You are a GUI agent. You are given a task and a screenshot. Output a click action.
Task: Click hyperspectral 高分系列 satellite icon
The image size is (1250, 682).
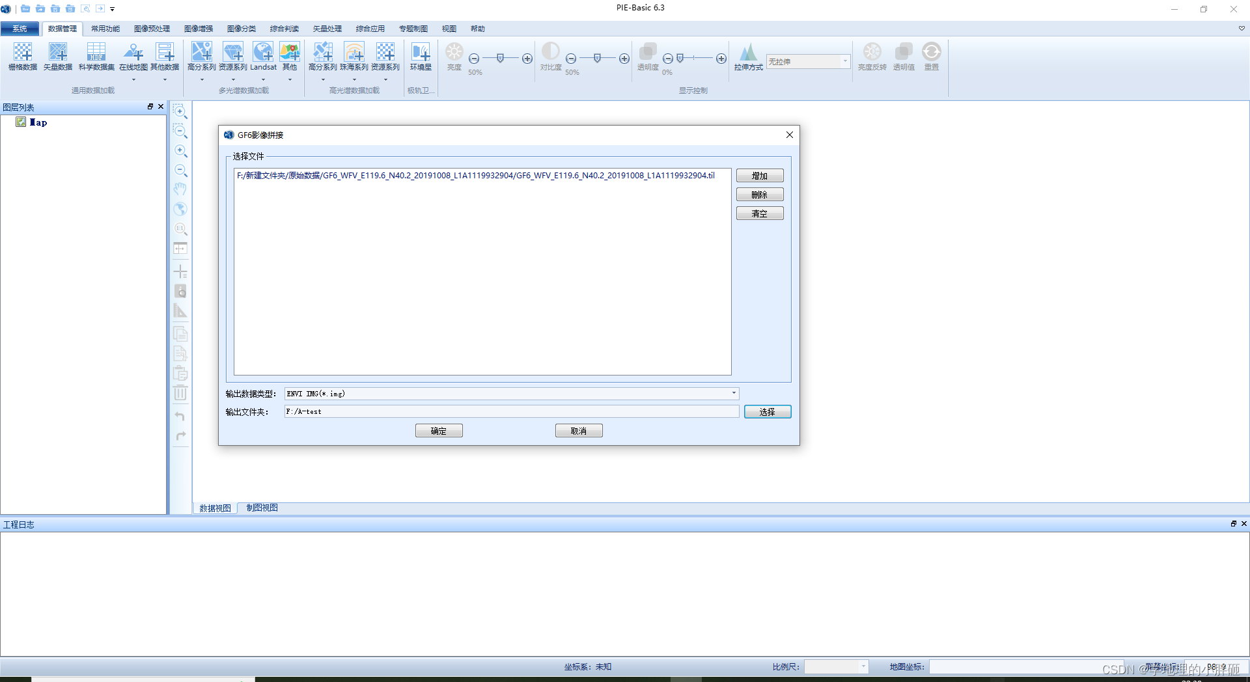323,52
